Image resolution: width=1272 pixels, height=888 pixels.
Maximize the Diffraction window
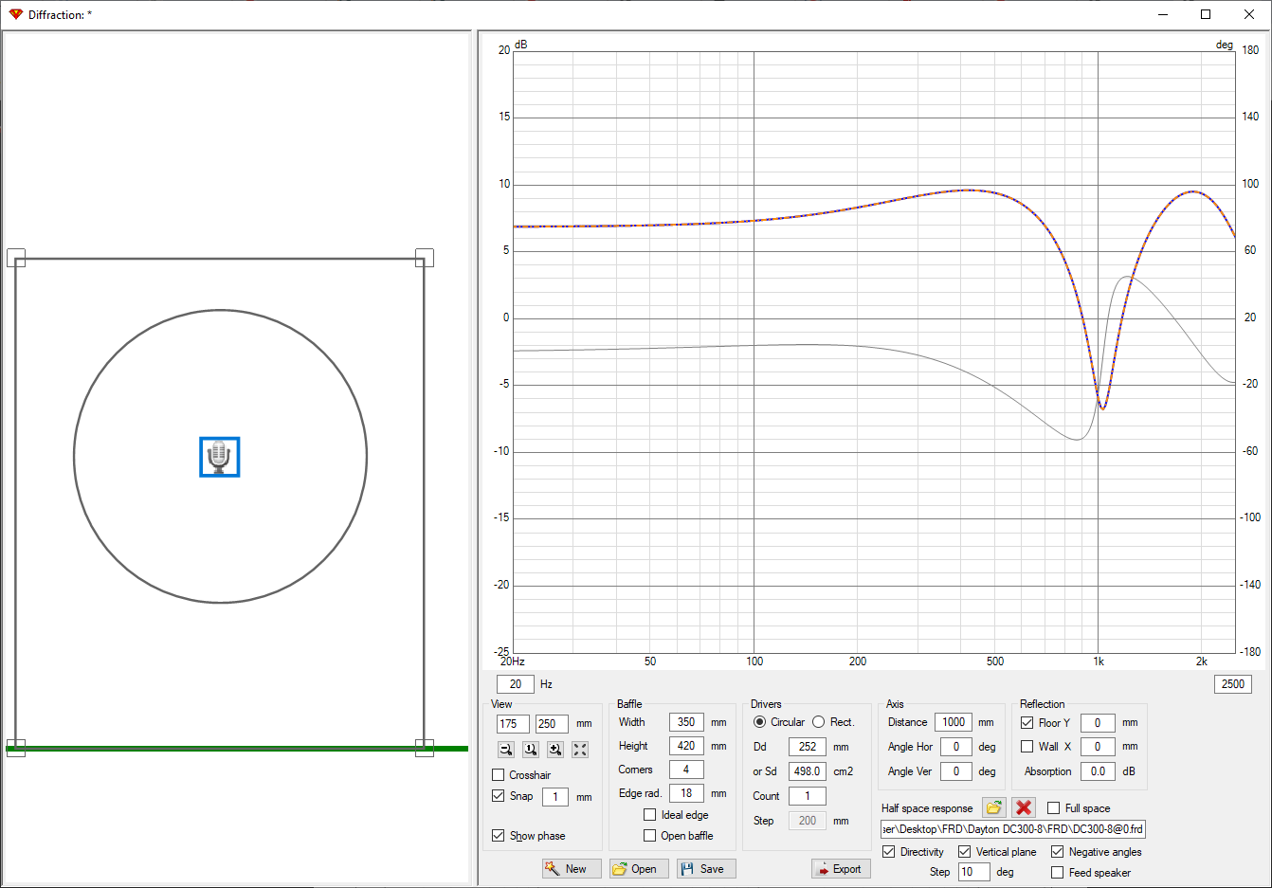[1206, 14]
